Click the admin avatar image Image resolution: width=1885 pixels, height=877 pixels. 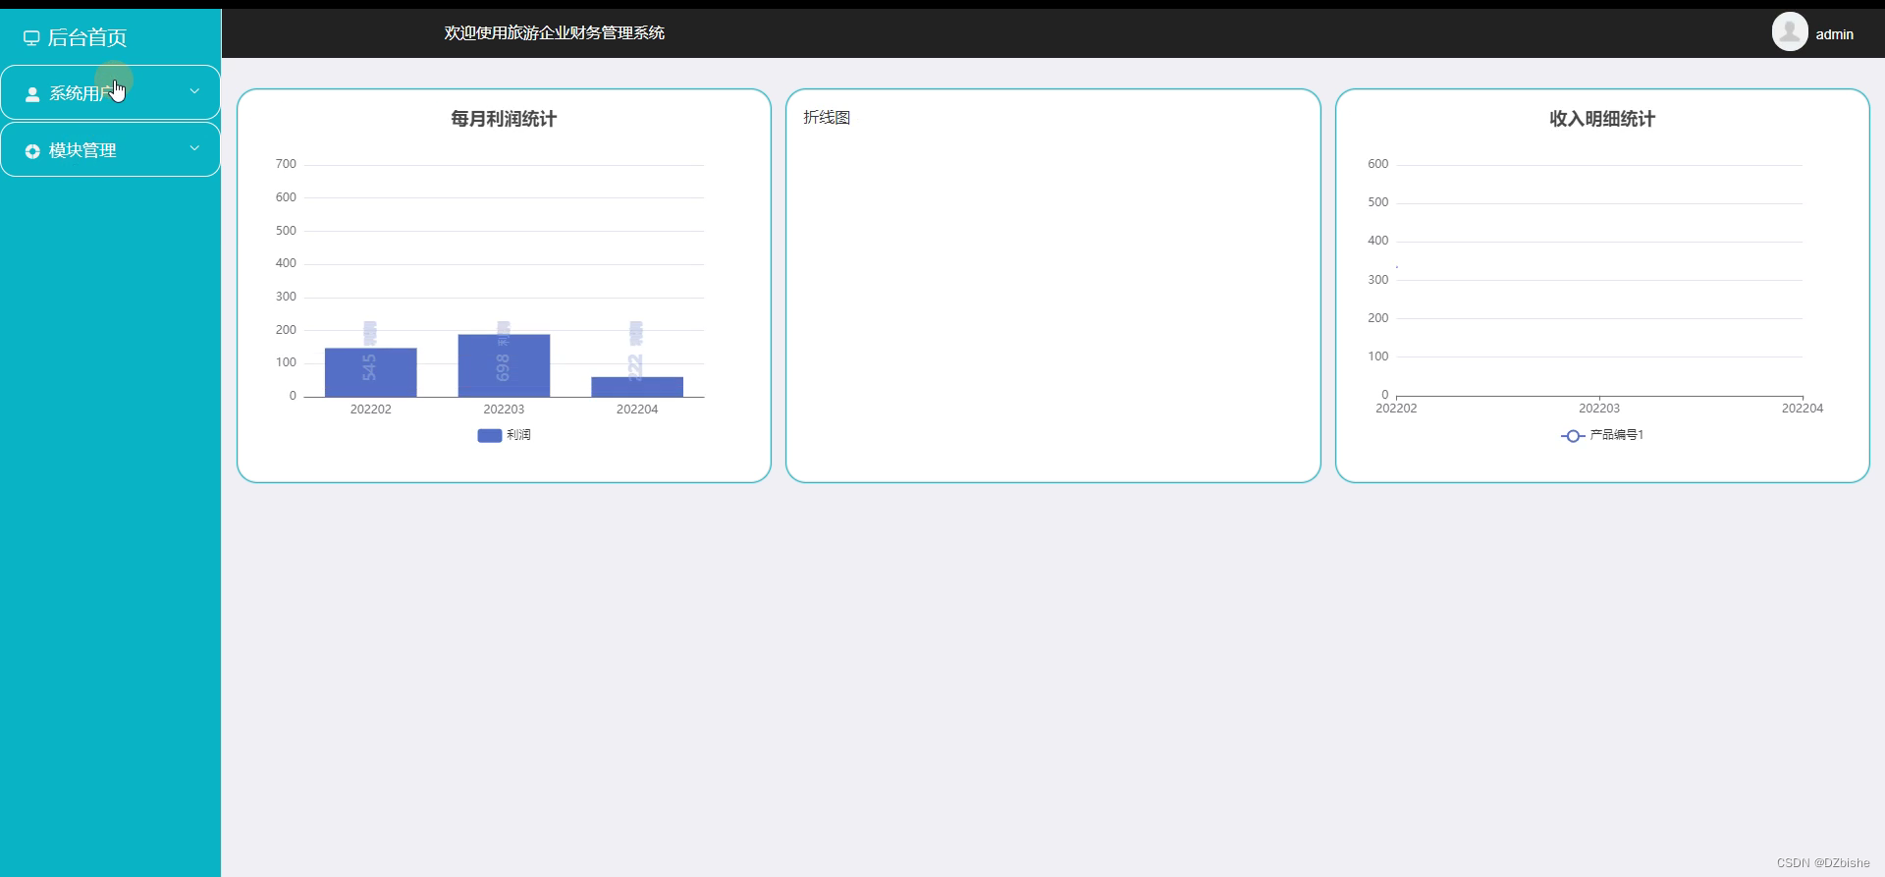(1790, 31)
